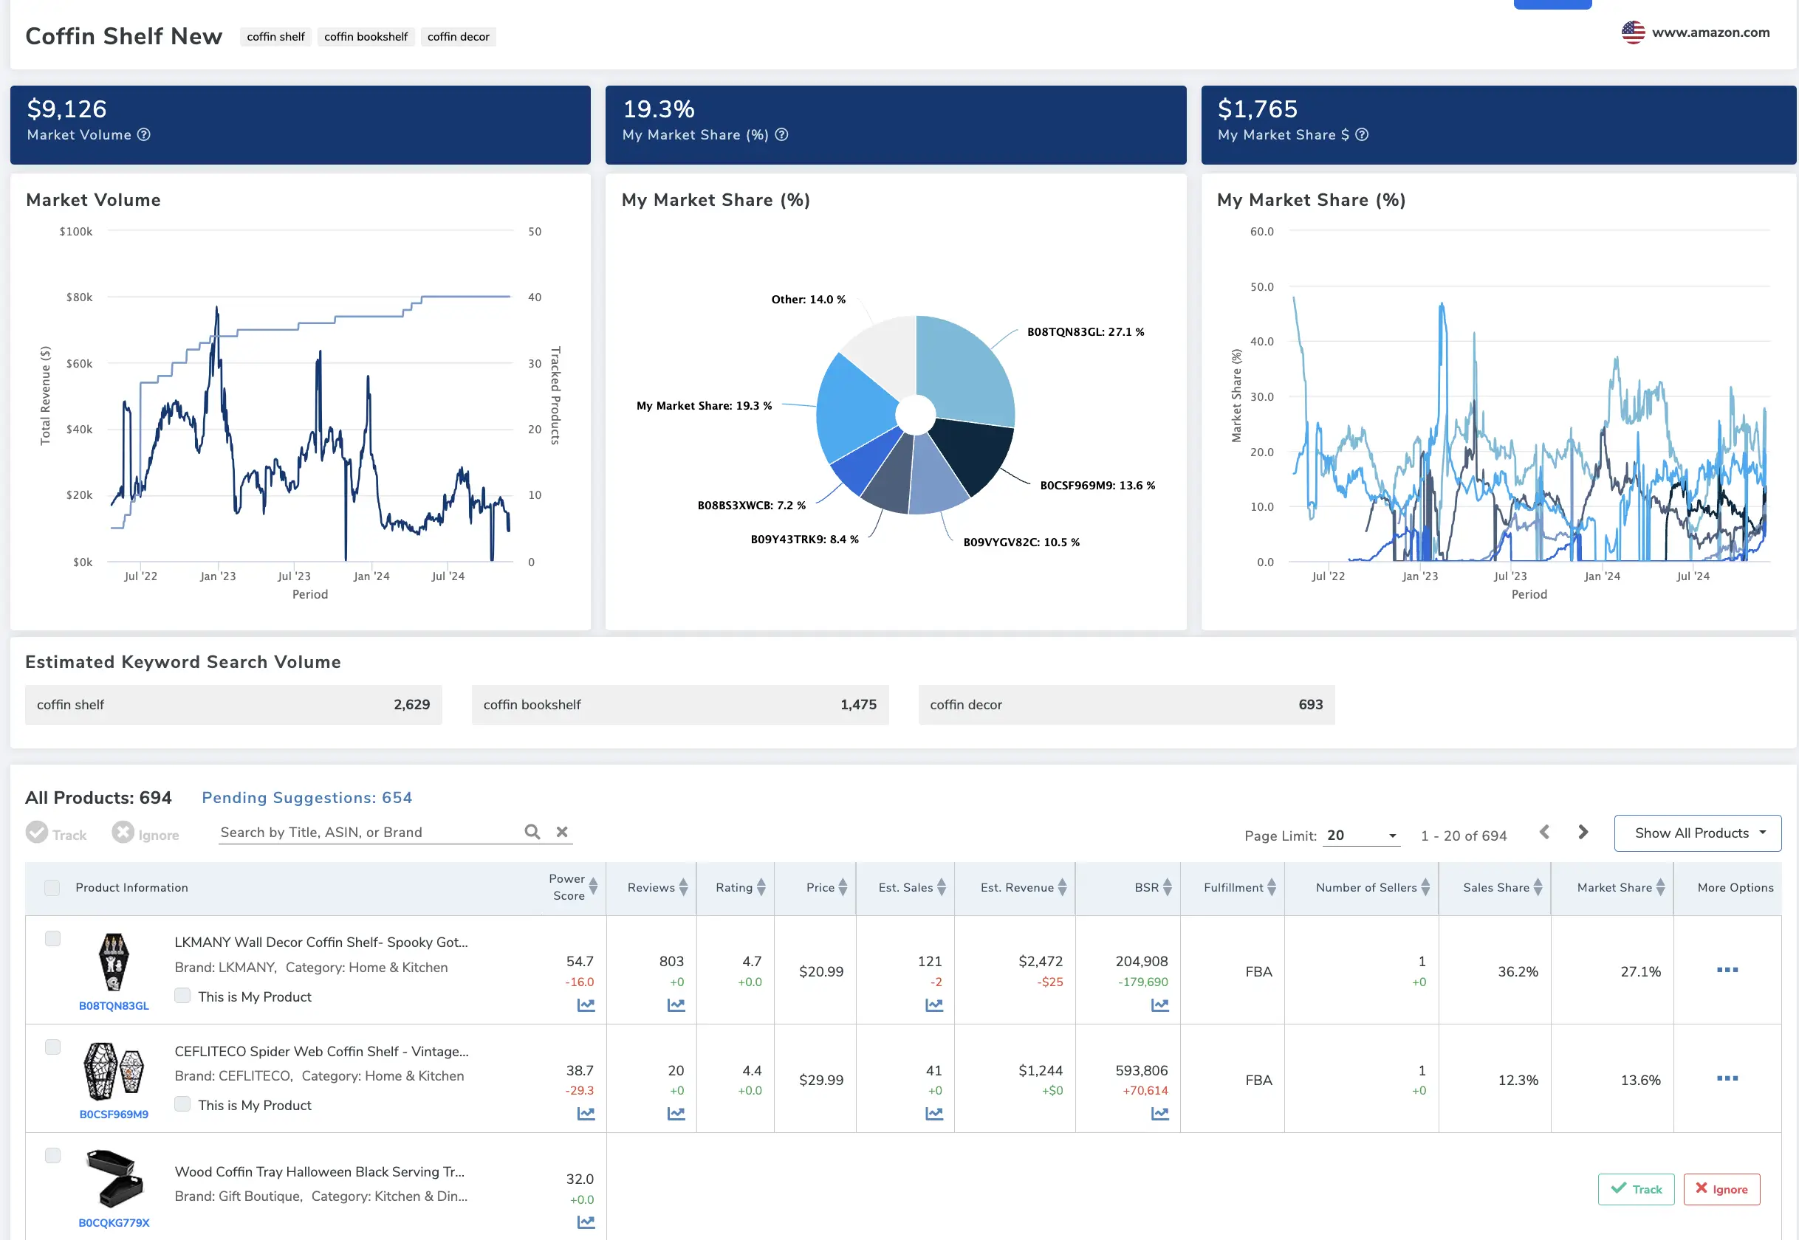This screenshot has height=1240, width=1799.
Task: Open ASIN link B0CQKG779X
Action: point(114,1223)
